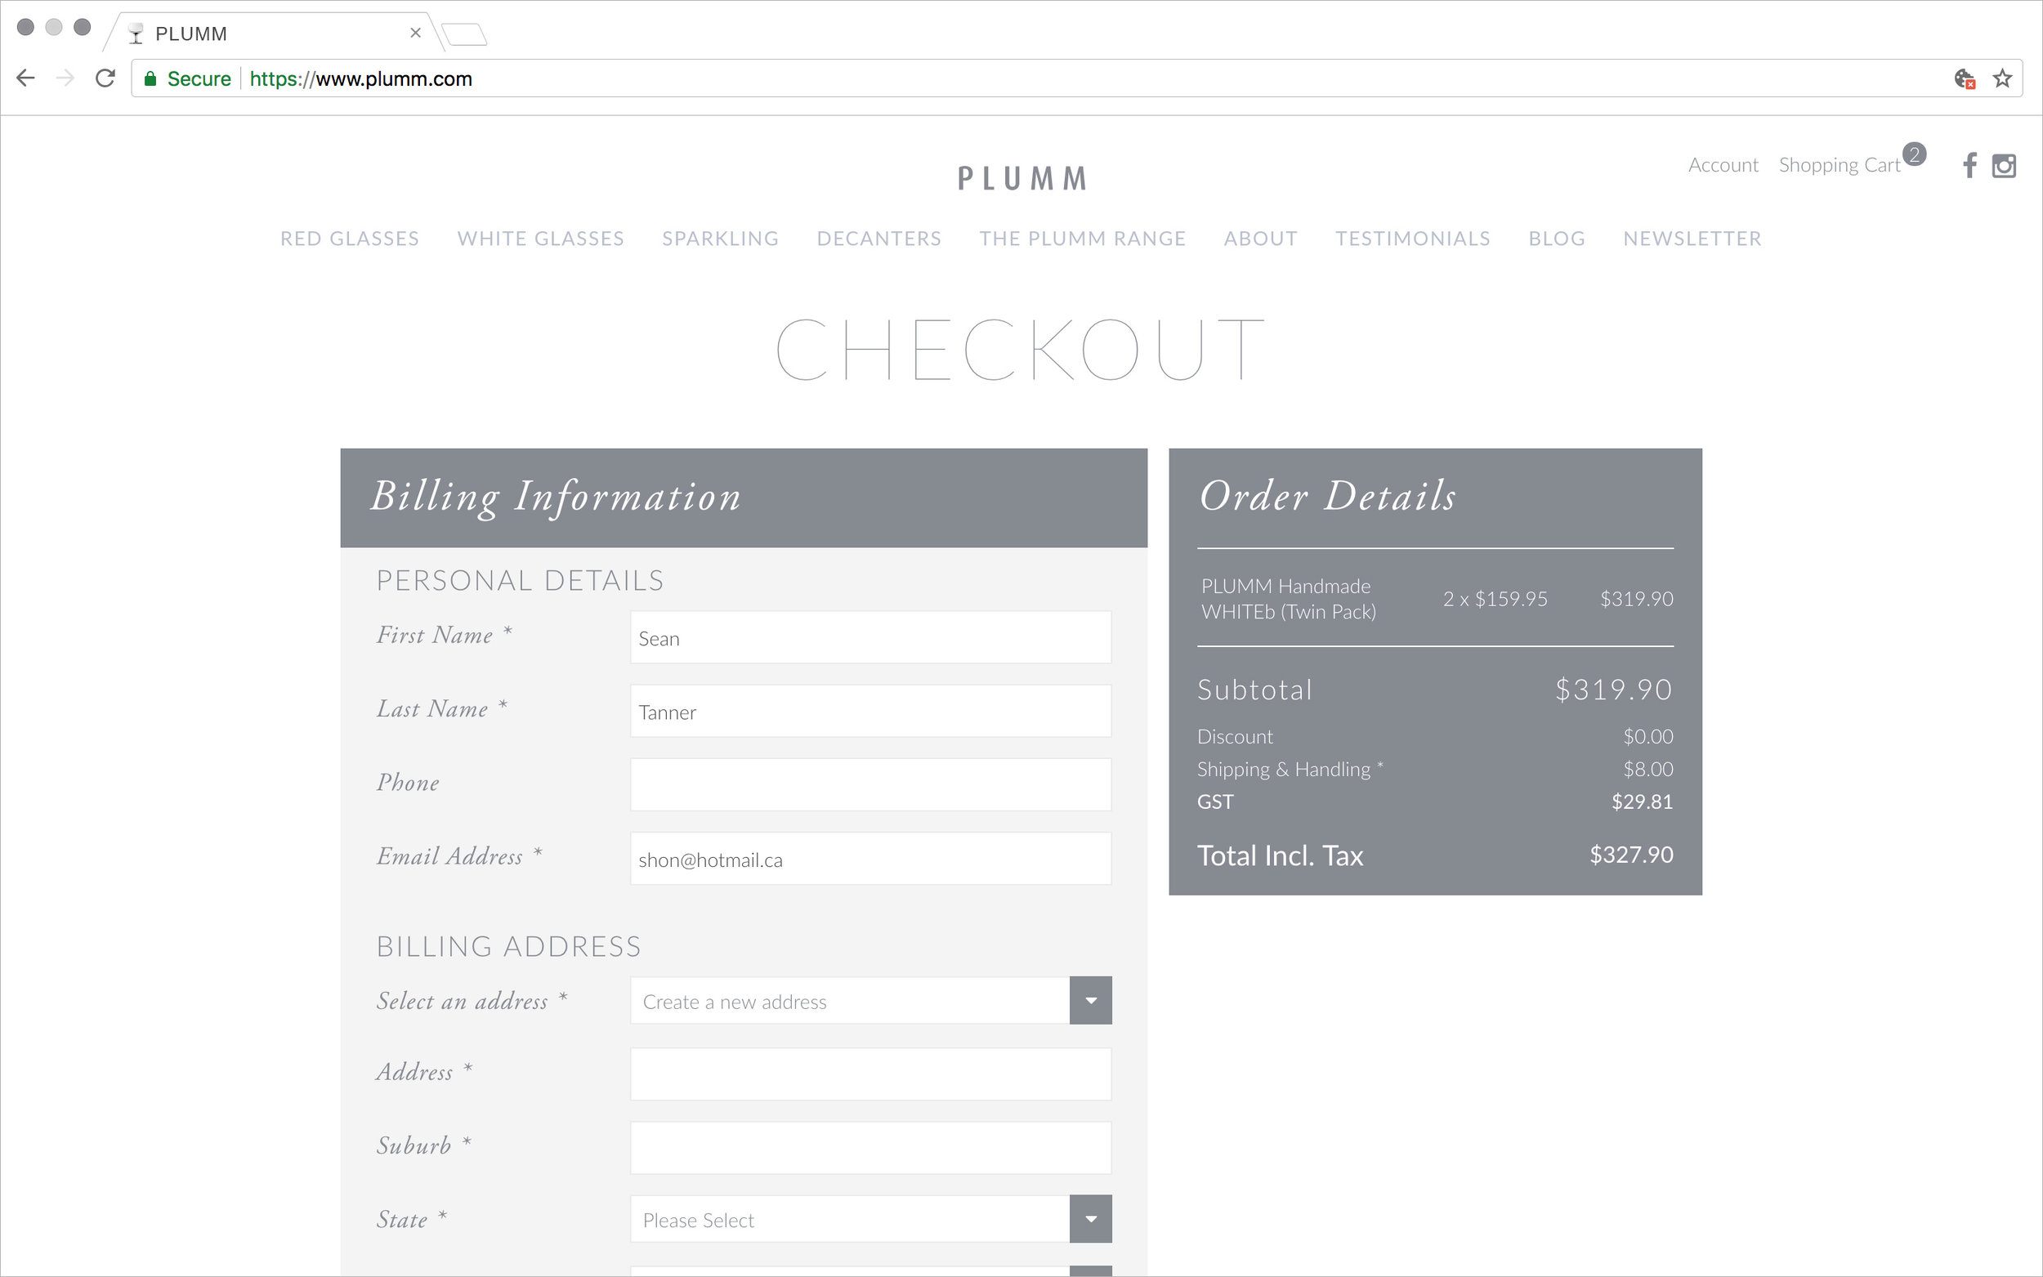The image size is (2043, 1277).
Task: Click the cart item count badge
Action: (1915, 154)
